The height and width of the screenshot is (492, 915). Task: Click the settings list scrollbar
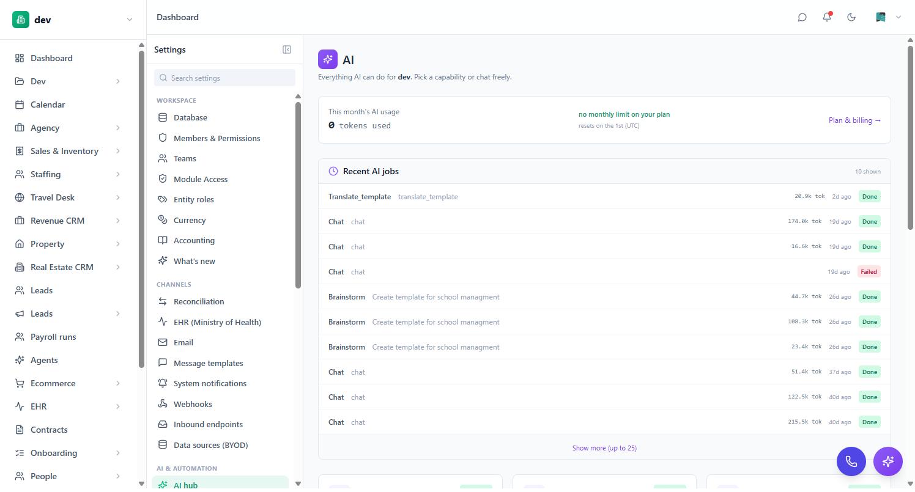tap(298, 194)
